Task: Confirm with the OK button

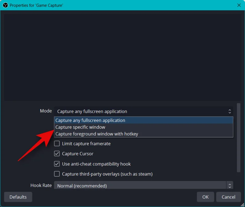Action: (205, 197)
